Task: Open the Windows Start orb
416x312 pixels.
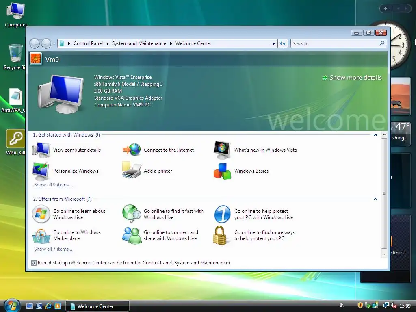Action: coord(11,305)
